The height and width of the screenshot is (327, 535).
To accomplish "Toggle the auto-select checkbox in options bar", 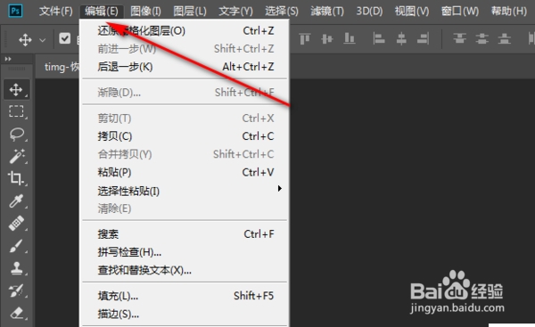I will coord(65,38).
